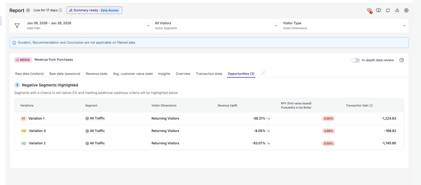Click the -83.07% revenue uplift value
The width and height of the screenshot is (421, 185).
point(259,143)
